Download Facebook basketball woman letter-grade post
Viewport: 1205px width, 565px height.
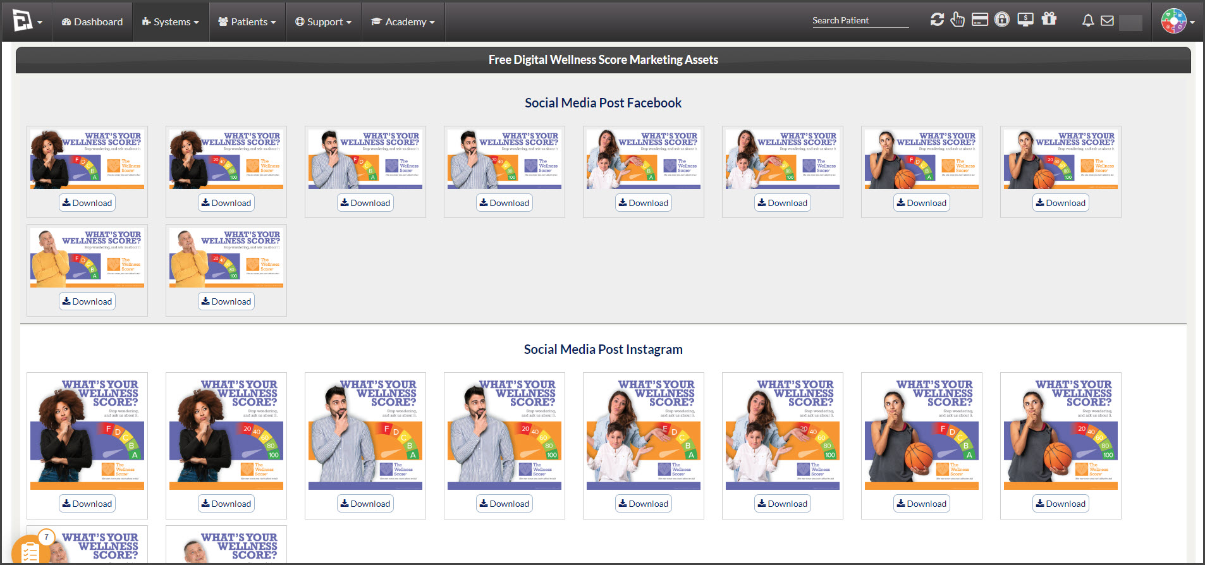922,203
